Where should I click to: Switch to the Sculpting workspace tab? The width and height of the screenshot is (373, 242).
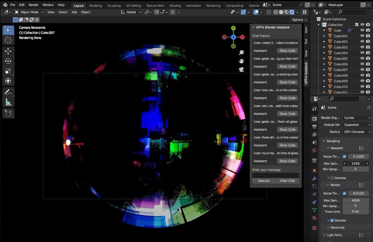[x=114, y=6]
